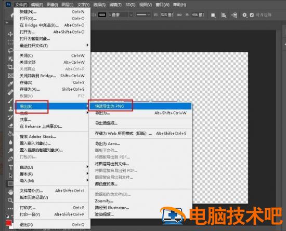Select the Eyedropper tool
Image resolution: width=286 pixels, height=231 pixels.
point(10,83)
